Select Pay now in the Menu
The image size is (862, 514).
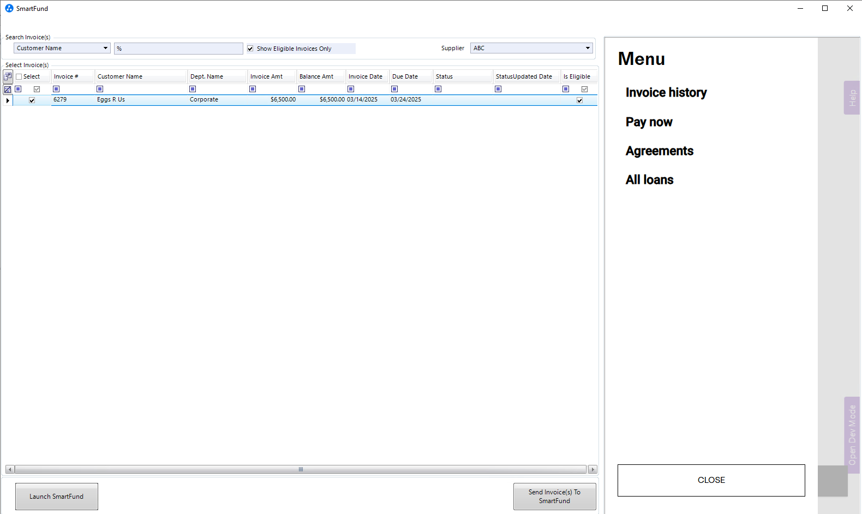(649, 122)
